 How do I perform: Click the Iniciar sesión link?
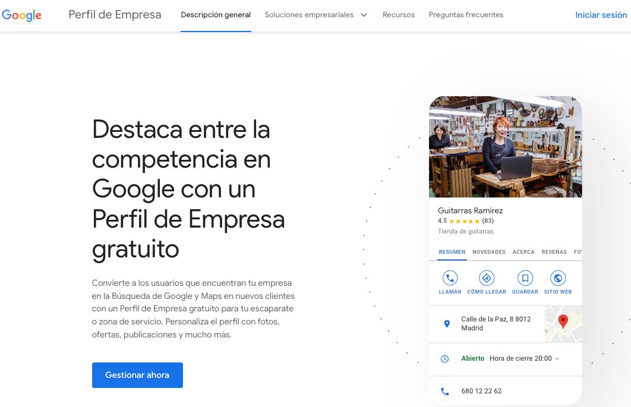601,15
